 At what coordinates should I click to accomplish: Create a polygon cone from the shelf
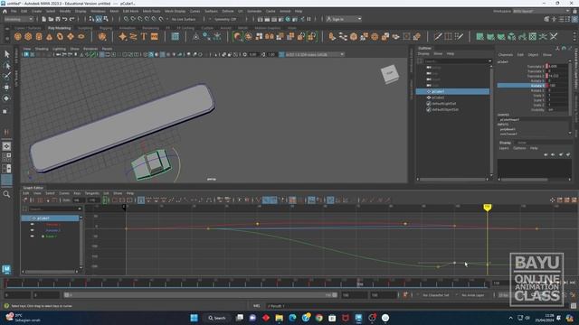49,36
